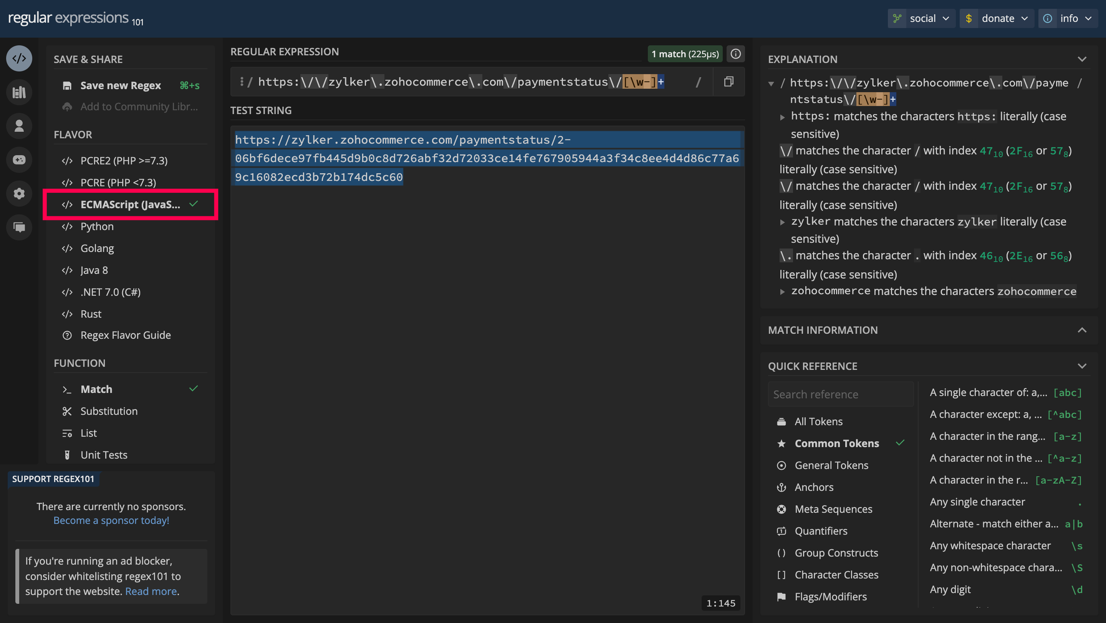Switch function to Substitution
Image resolution: width=1106 pixels, height=623 pixels.
(x=109, y=411)
